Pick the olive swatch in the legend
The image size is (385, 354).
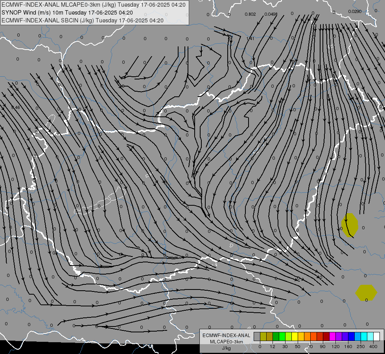[263, 336]
